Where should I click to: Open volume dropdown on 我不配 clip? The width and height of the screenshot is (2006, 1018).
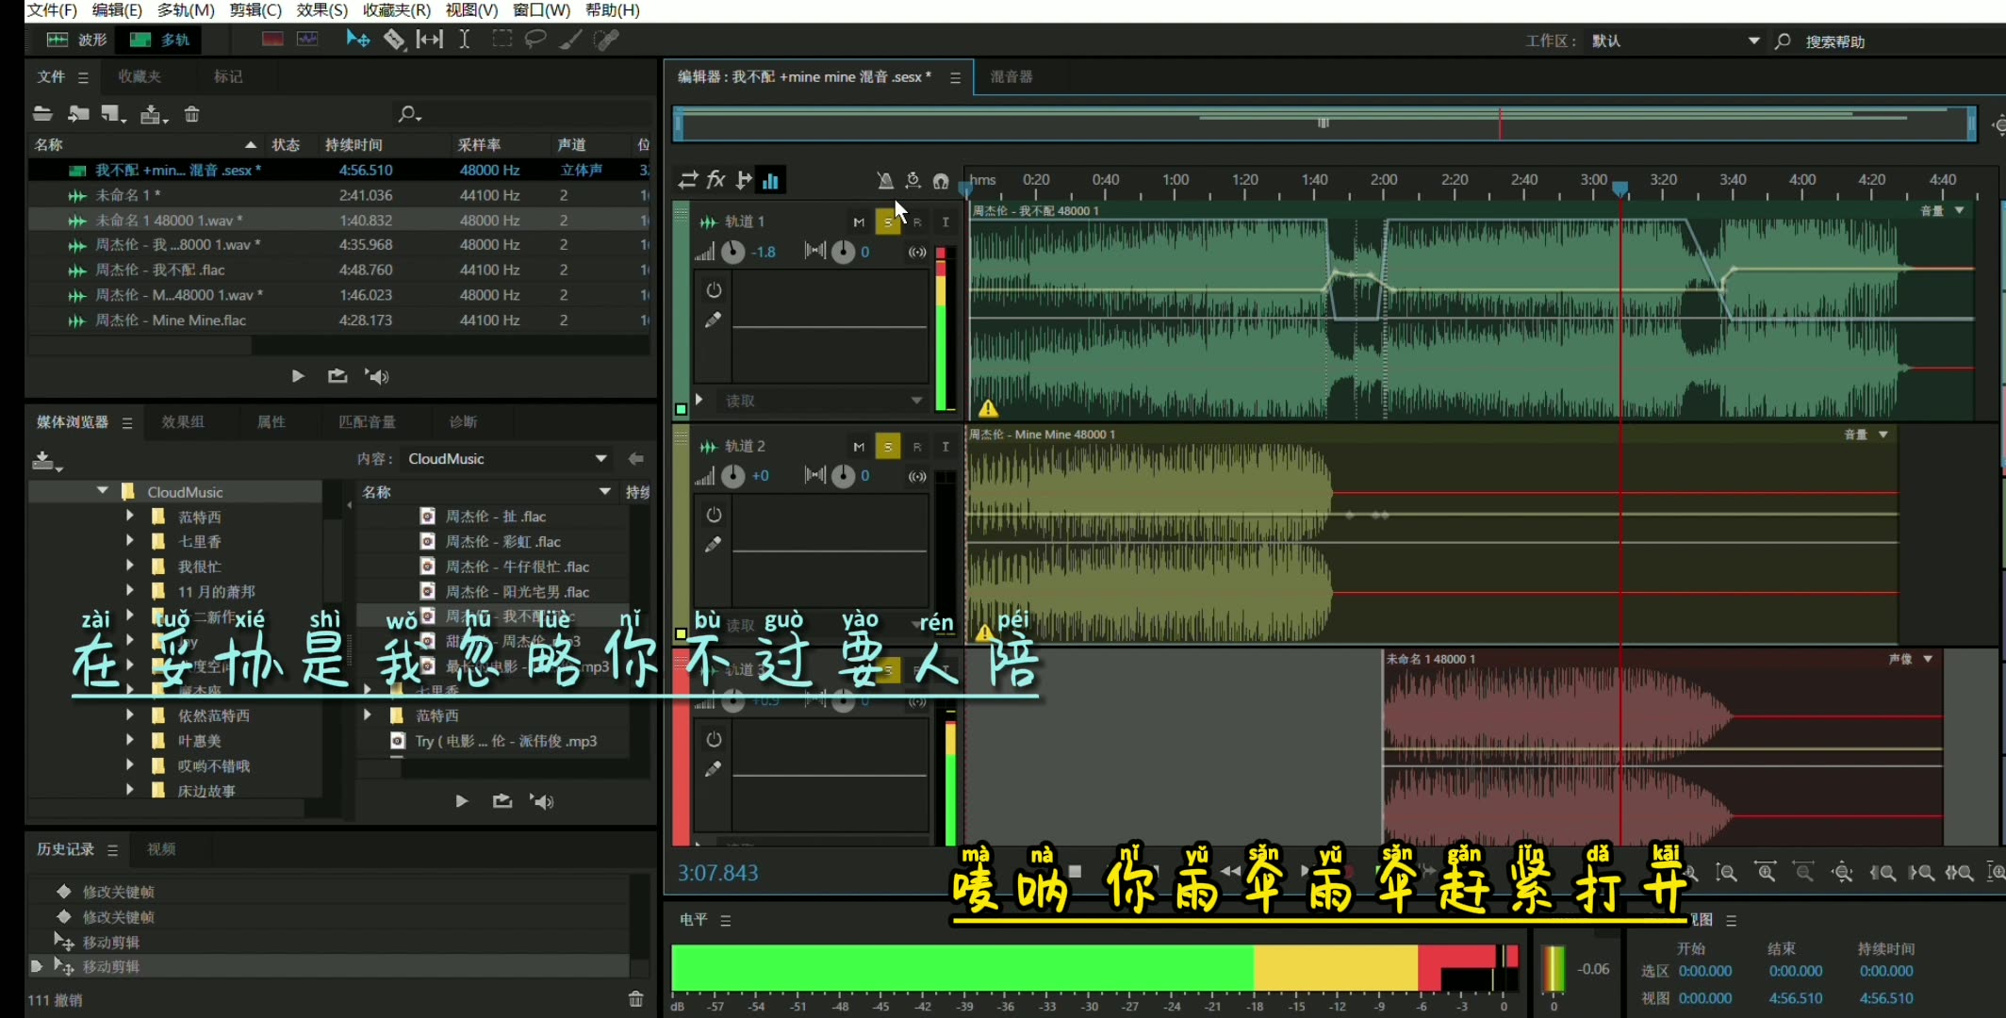[1960, 210]
